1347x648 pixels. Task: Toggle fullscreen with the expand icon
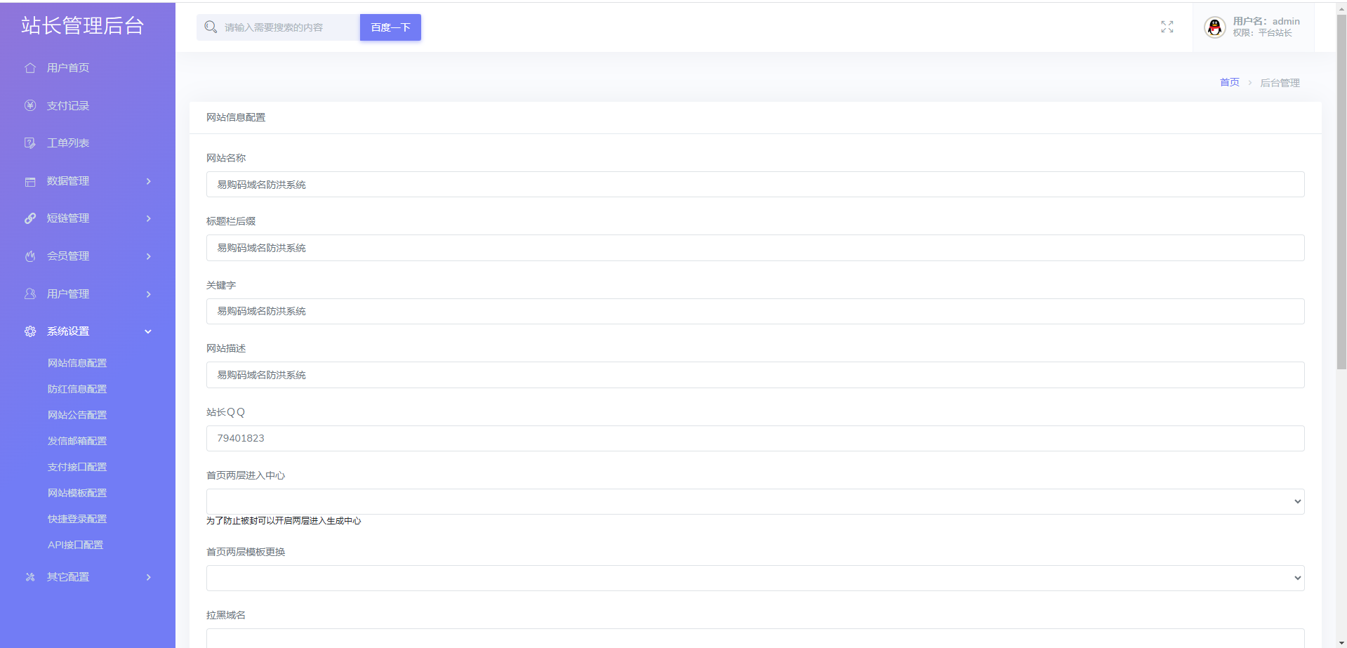1167,27
